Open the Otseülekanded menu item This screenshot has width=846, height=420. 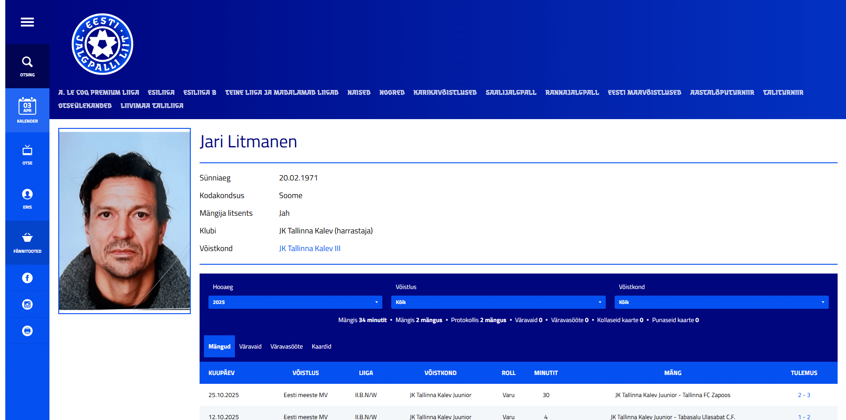(85, 106)
